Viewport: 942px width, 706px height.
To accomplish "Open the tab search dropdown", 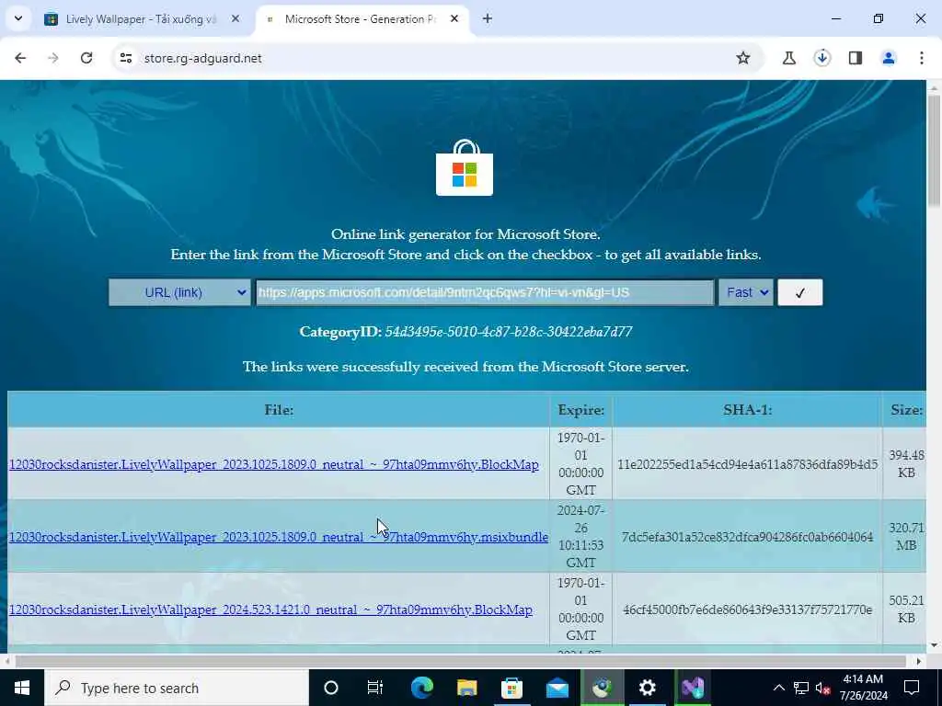I will click(x=18, y=18).
